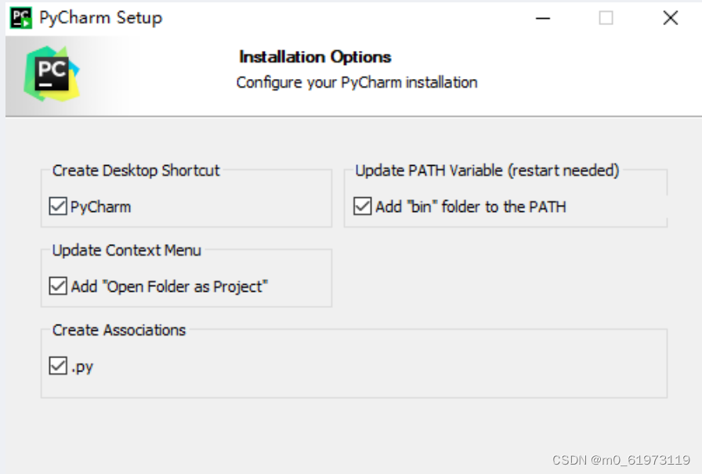The image size is (702, 474).
Task: Click the PyCharm icon in title bar
Action: point(21,18)
